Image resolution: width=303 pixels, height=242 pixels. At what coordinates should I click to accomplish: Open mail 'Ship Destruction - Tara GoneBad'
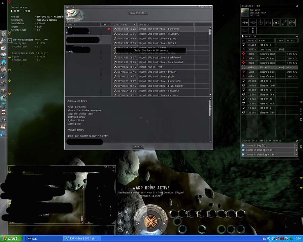[161, 62]
